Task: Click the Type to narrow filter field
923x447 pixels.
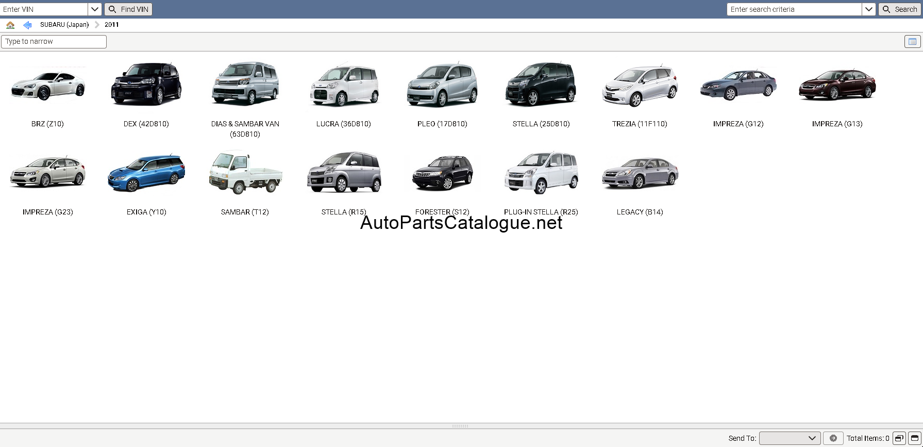Action: (x=54, y=41)
